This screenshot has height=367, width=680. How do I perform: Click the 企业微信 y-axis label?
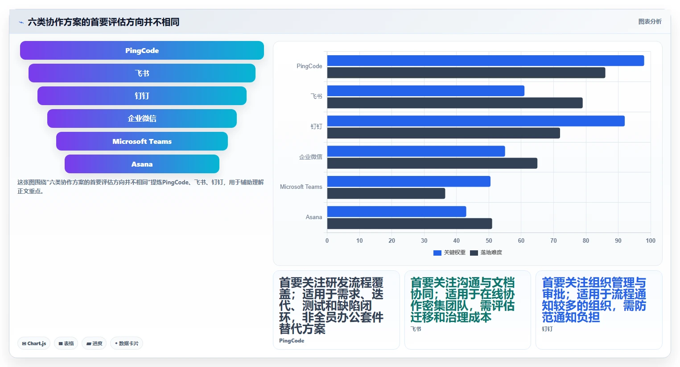point(310,157)
